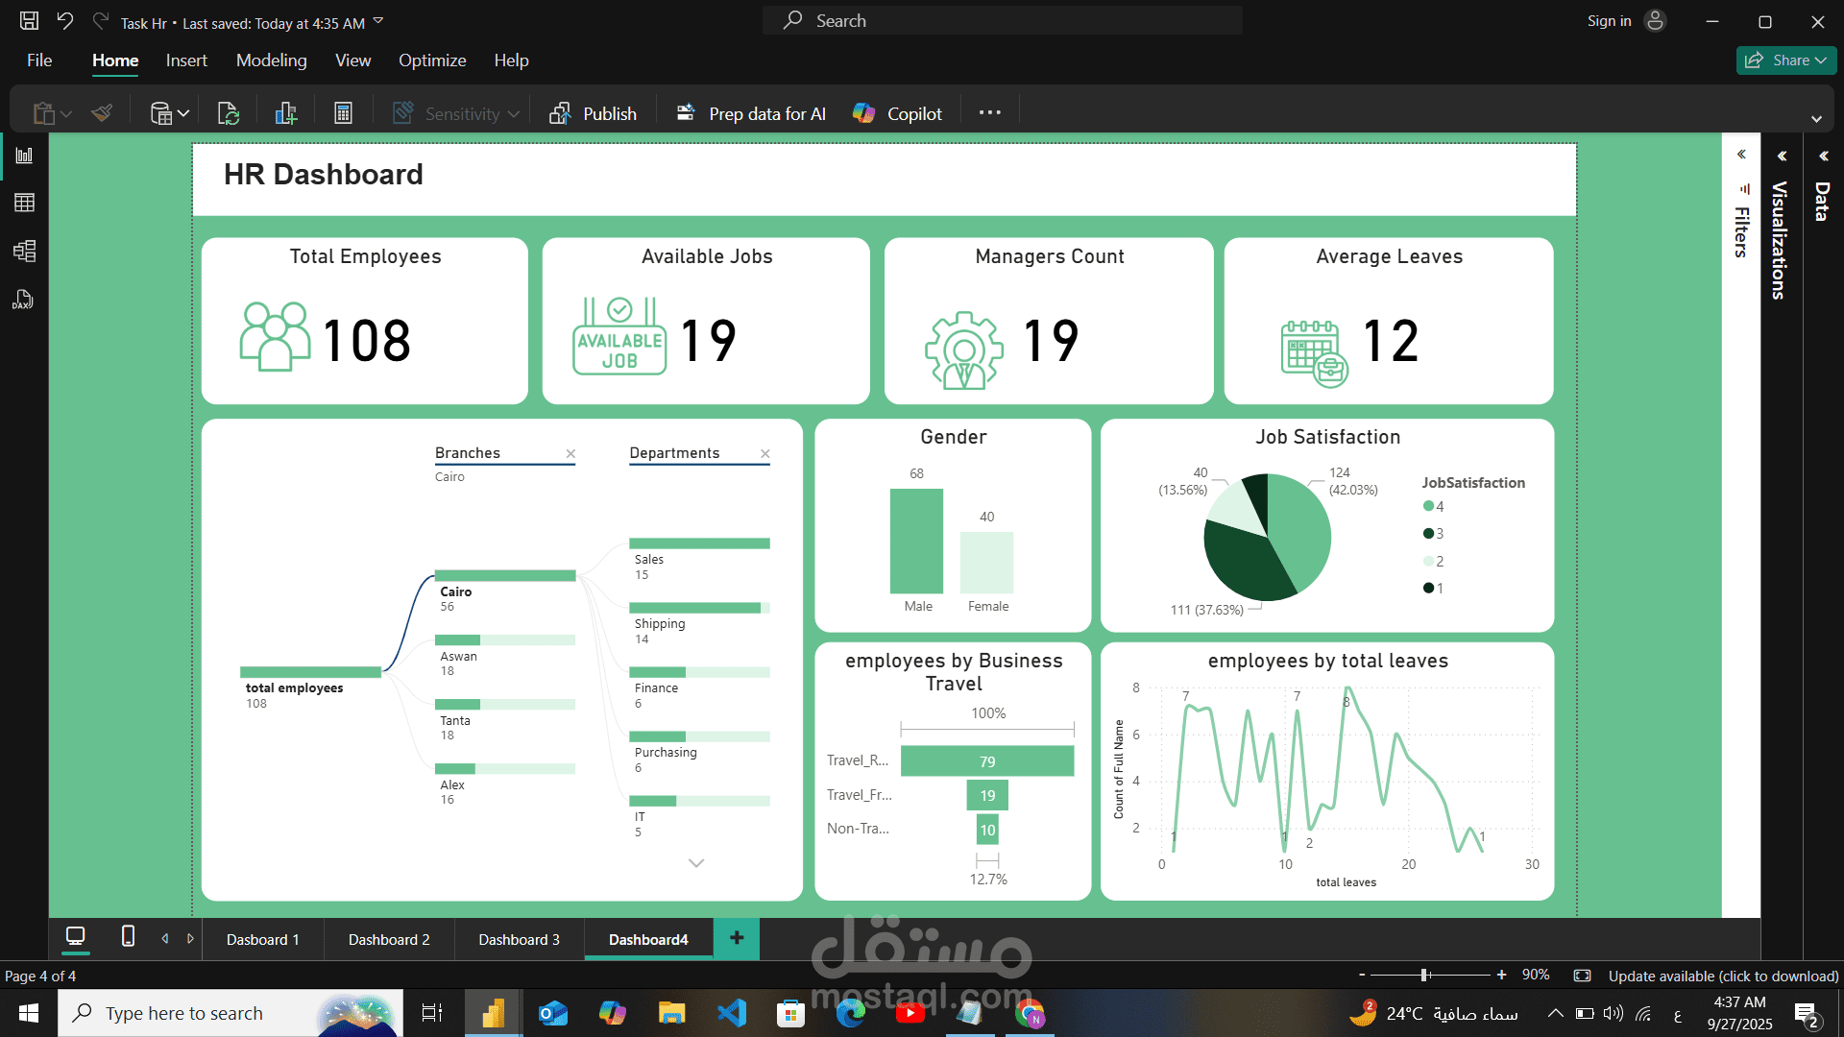This screenshot has height=1037, width=1844.
Task: Switch to the Dashboard 2 page tab
Action: point(389,939)
